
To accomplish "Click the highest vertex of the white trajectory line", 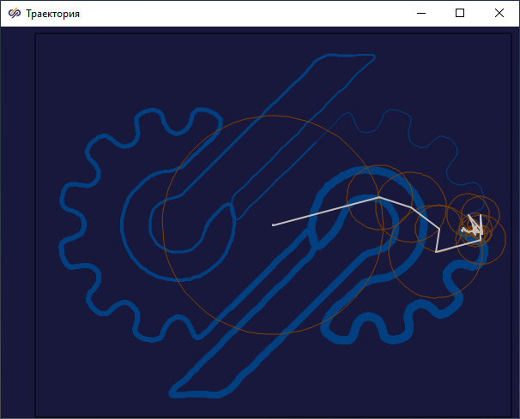I will [x=379, y=197].
